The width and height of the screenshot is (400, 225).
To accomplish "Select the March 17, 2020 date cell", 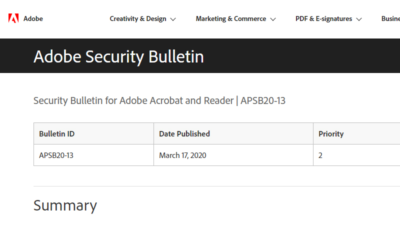I will (x=182, y=155).
